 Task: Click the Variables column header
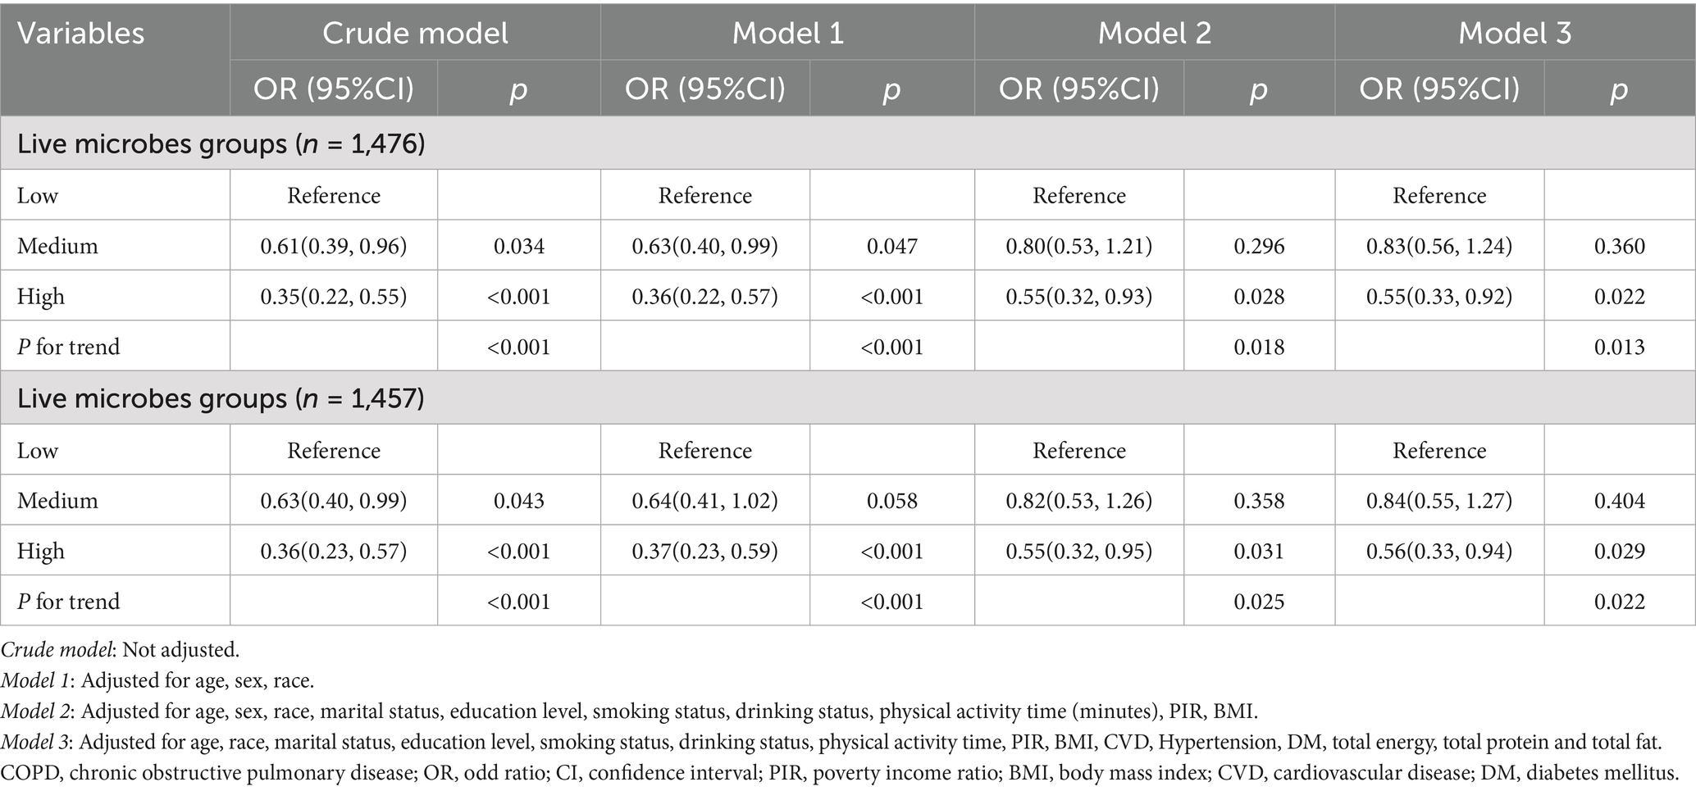(x=80, y=34)
